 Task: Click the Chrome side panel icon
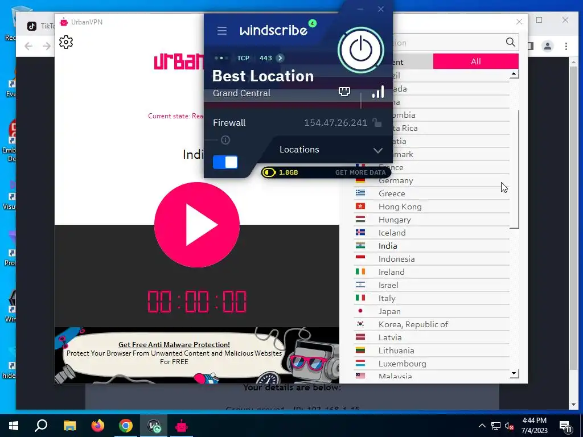pyautogui.click(x=531, y=46)
